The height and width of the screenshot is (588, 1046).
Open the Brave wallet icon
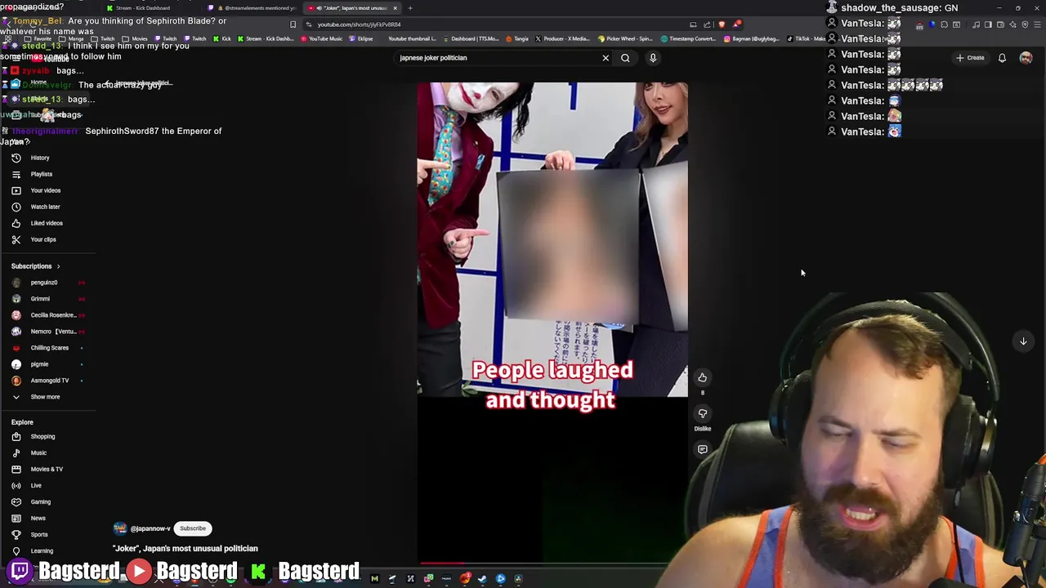coord(1000,24)
